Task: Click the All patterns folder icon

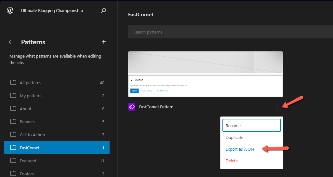Action: 13,83
